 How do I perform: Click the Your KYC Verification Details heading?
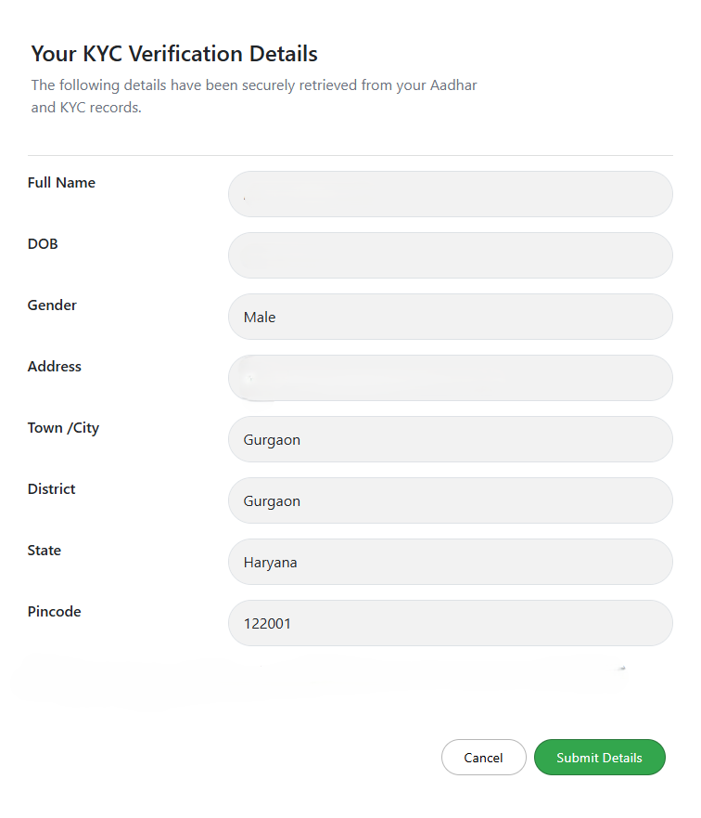173,53
